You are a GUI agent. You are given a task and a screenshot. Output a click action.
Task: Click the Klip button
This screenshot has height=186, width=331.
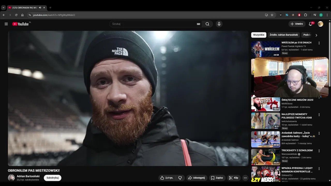coord(234,178)
